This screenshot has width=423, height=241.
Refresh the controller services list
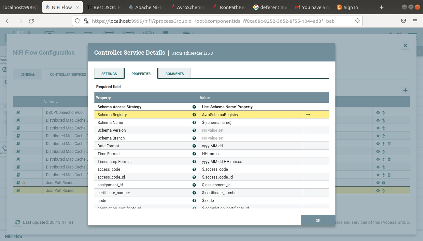18,222
